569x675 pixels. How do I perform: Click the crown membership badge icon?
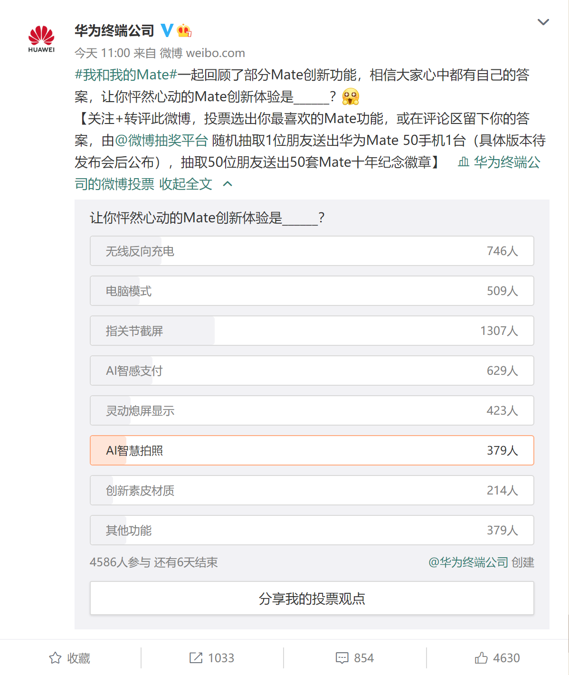coord(184,30)
